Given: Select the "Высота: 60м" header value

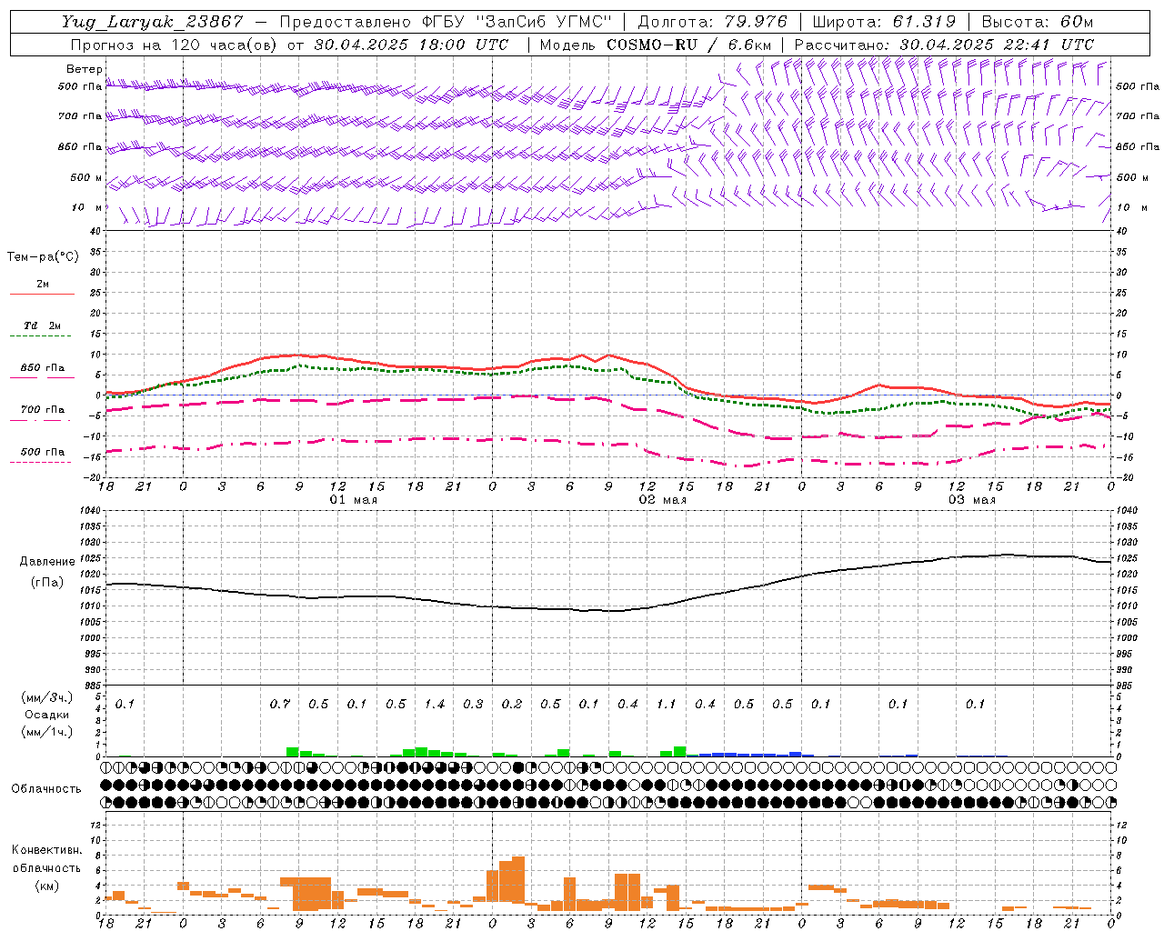Looking at the screenshot, I should tap(1038, 22).
